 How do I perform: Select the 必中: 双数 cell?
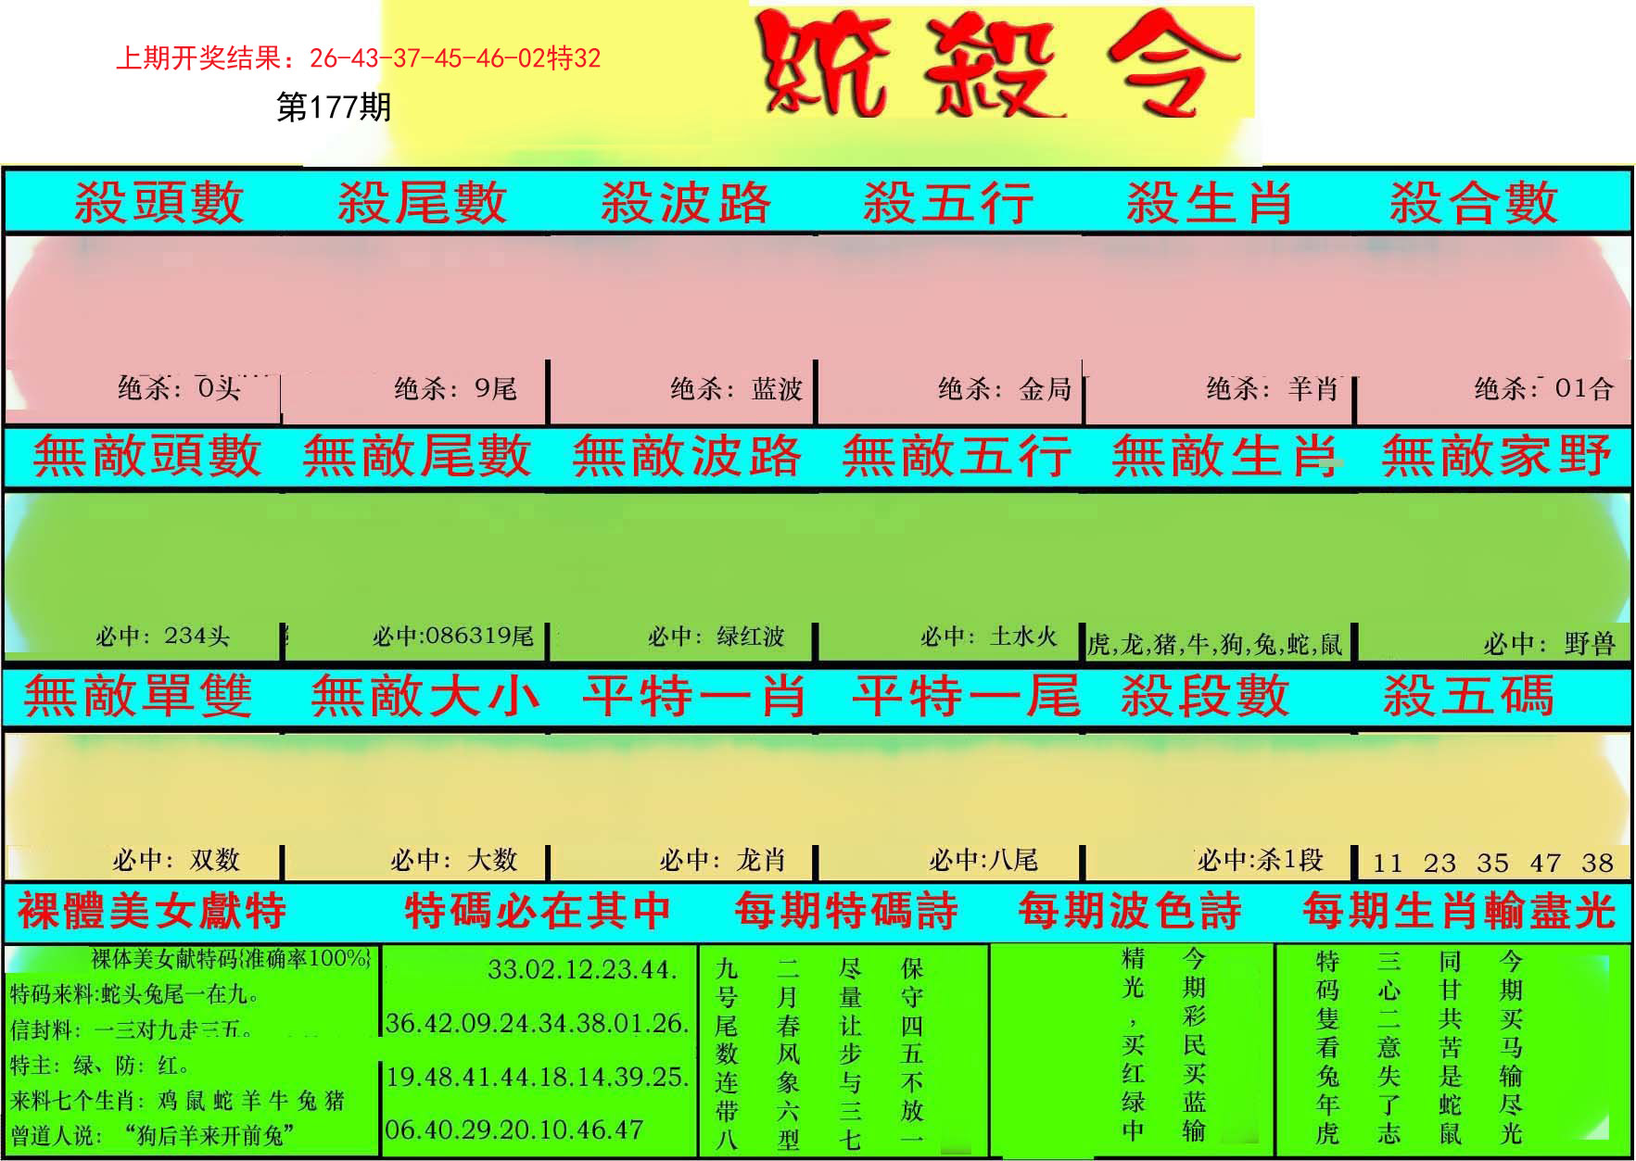pos(176,860)
